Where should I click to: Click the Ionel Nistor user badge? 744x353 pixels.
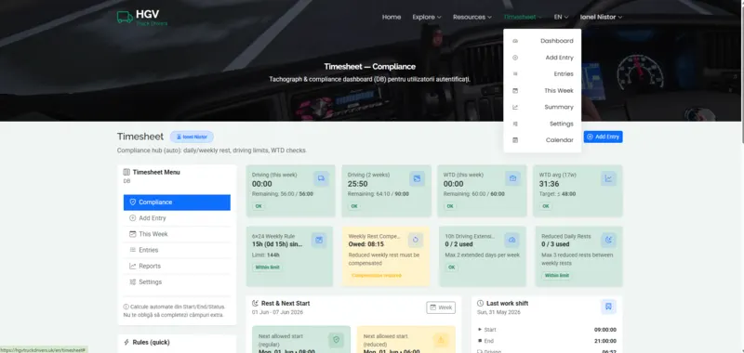tap(193, 137)
